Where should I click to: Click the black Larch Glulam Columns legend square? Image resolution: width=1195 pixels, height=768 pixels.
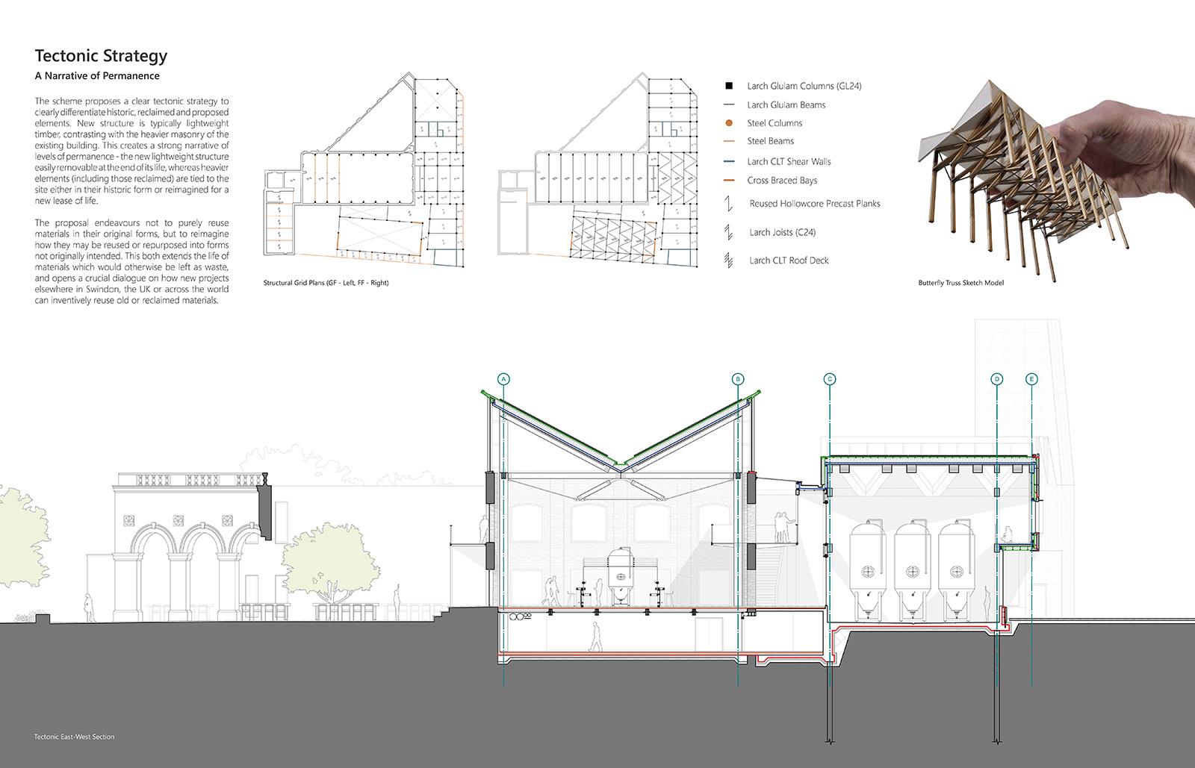[x=728, y=86]
